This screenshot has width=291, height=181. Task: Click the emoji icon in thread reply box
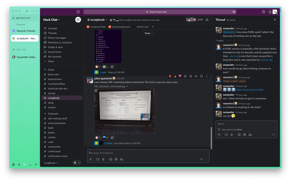(x=239, y=135)
